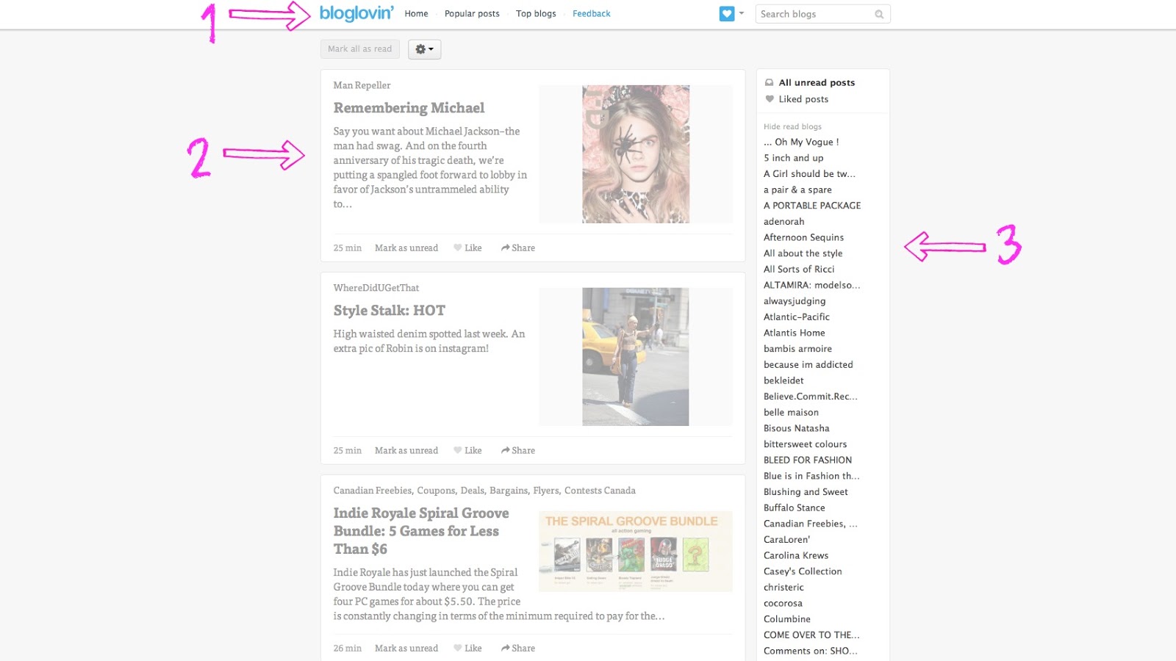Mark Remembering Michael post as unread
1176x661 pixels.
pos(406,248)
